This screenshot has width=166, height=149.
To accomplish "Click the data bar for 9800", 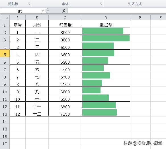I will (x=106, y=38).
